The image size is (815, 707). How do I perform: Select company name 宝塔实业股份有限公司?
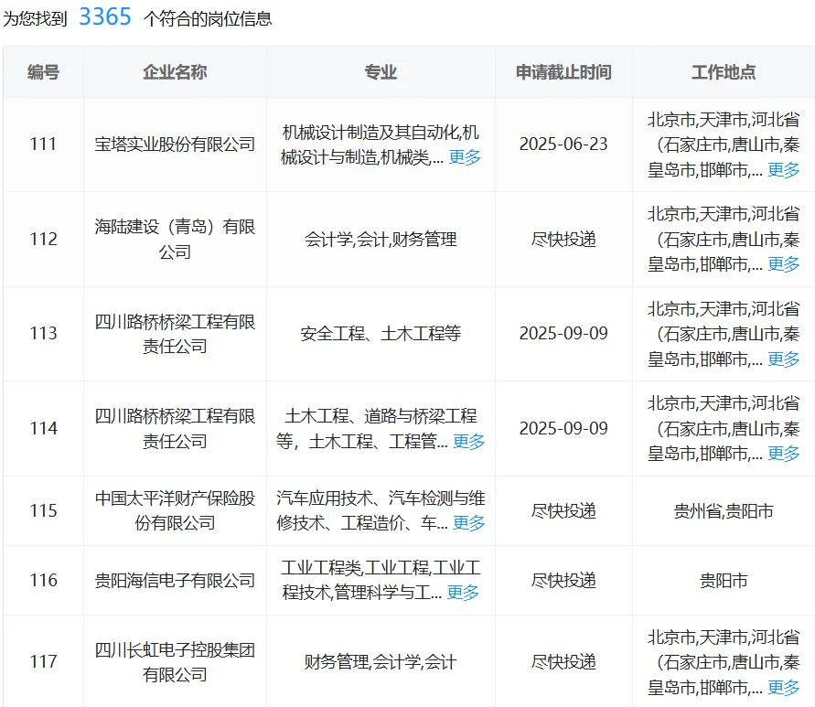pyautogui.click(x=174, y=145)
